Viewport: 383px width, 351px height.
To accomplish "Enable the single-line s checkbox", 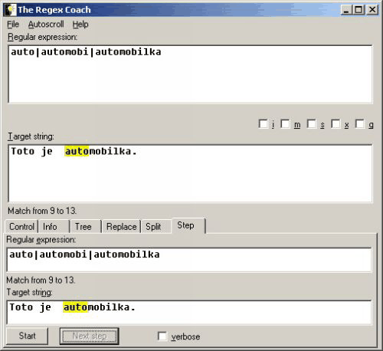I will (311, 124).
